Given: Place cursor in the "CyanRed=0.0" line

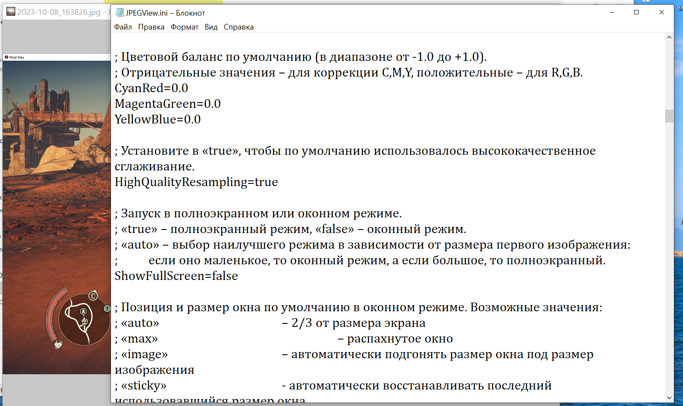Looking at the screenshot, I should pos(151,88).
